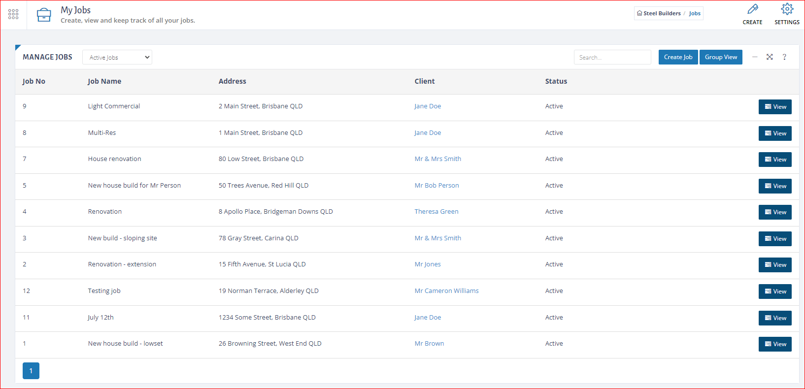Select address 2 Main Street, Brisbane QLD
This screenshot has width=805, height=389.
click(x=261, y=106)
